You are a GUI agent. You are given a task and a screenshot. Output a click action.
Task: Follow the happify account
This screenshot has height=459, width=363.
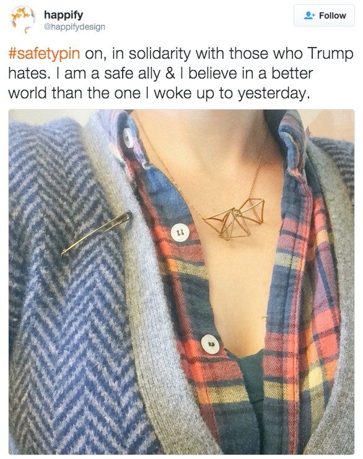pyautogui.click(x=324, y=15)
